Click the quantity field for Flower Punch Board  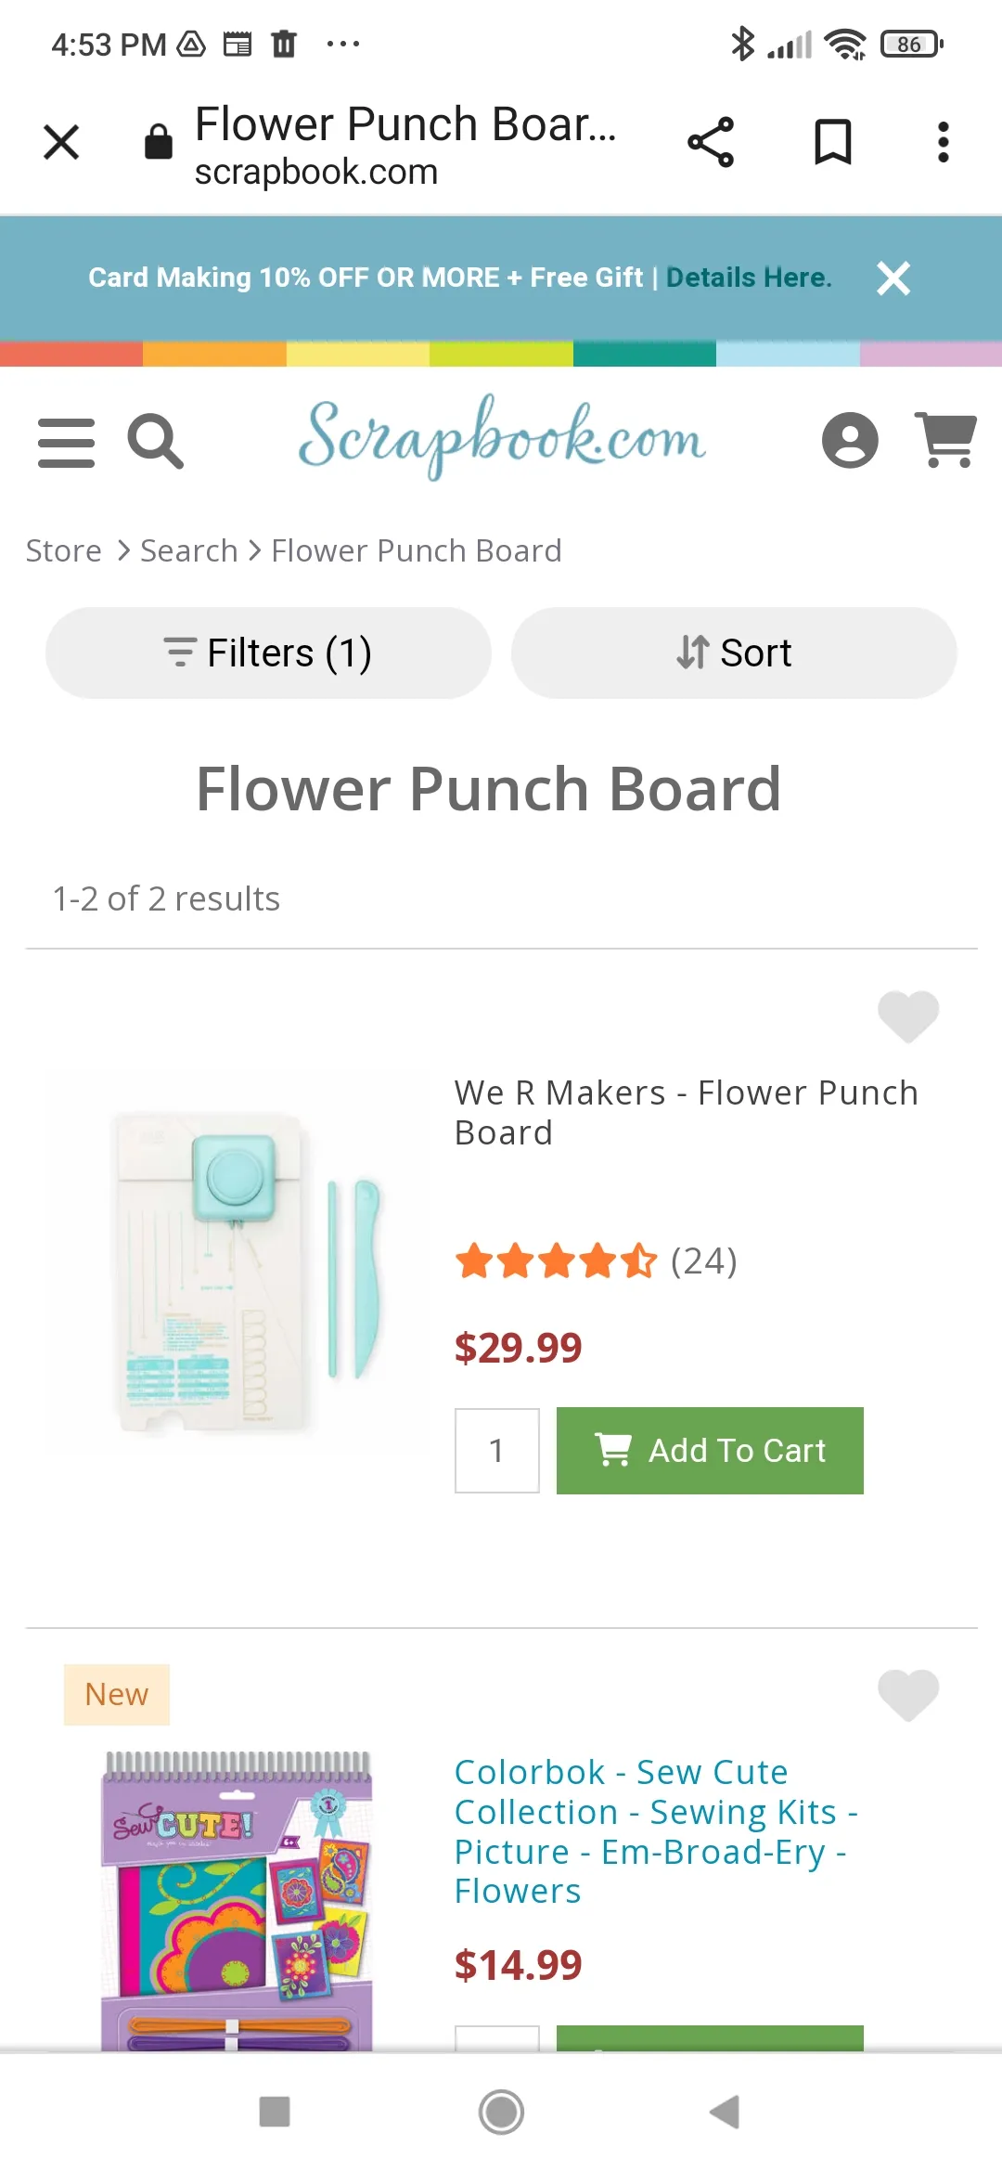(496, 1450)
